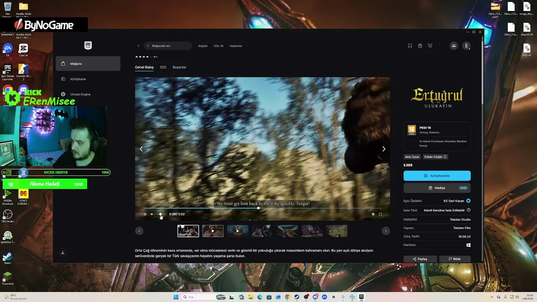Page thumbnail strip to the right

(386, 231)
